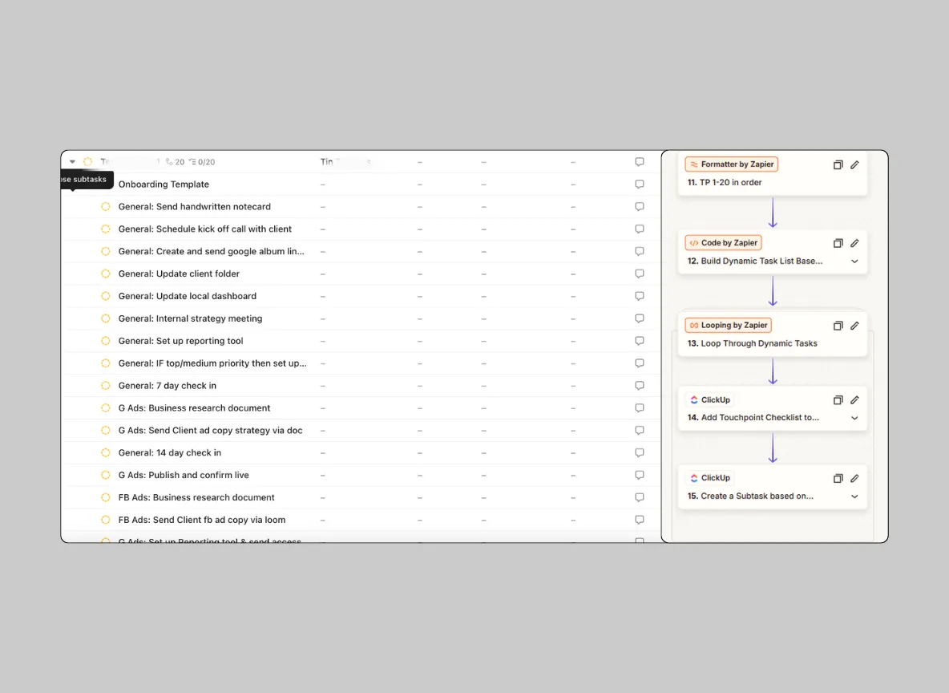Image resolution: width=949 pixels, height=693 pixels.
Task: Expand step 14 Add Touchpoint Checklist details
Action: click(x=854, y=418)
